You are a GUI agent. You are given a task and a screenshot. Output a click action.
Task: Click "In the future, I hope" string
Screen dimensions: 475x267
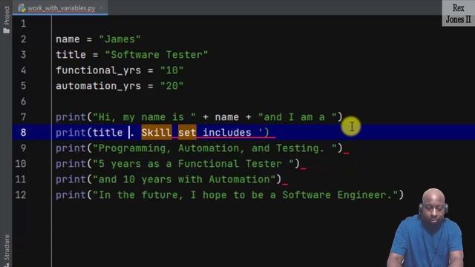tap(245, 195)
